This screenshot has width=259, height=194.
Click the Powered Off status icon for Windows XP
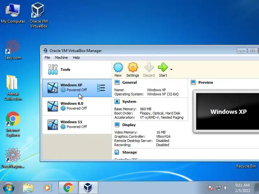[x=63, y=90]
